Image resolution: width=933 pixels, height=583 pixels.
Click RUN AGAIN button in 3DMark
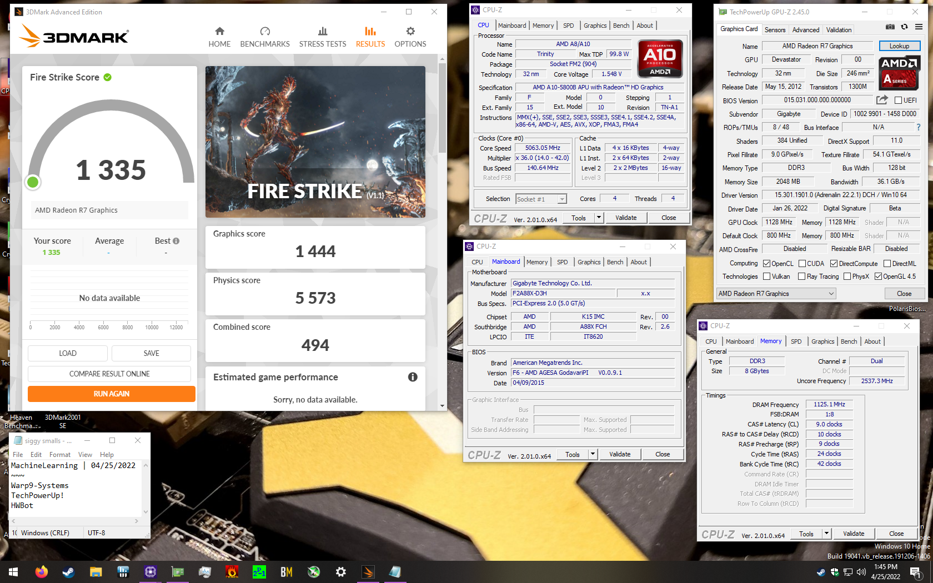click(x=112, y=394)
